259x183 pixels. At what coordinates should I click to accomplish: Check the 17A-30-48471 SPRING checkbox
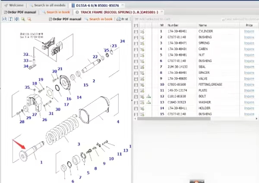pos(136,44)
